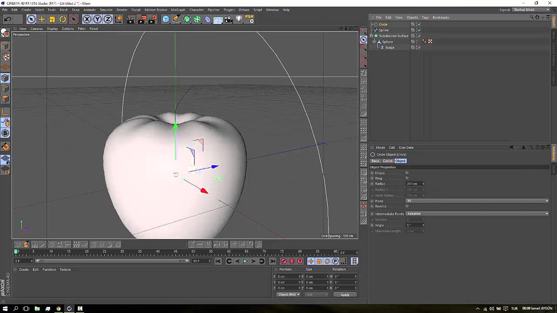Go to end of animation
The image size is (557, 313).
coord(272,261)
